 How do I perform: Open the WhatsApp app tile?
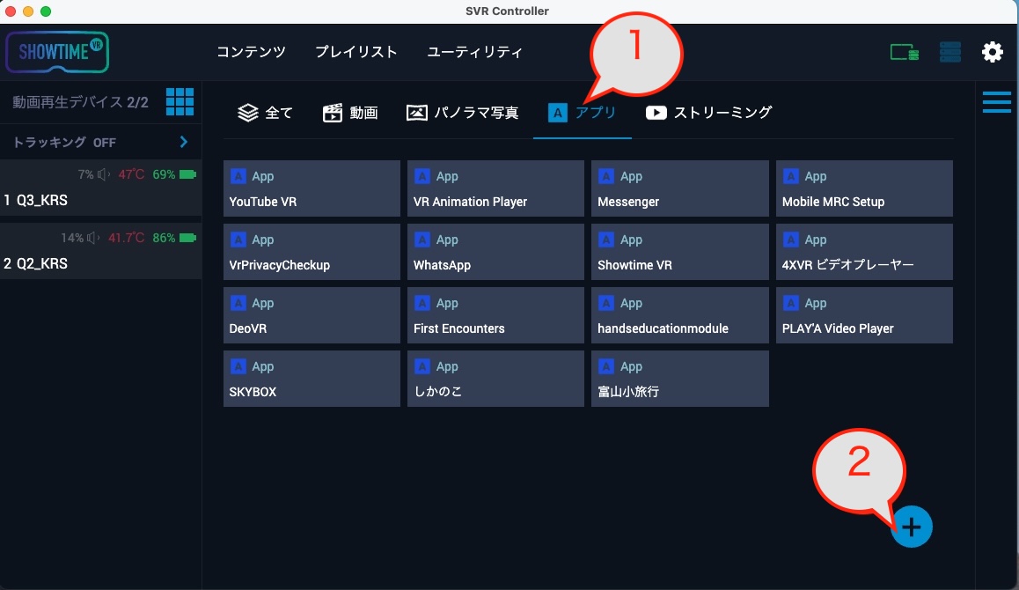495,252
